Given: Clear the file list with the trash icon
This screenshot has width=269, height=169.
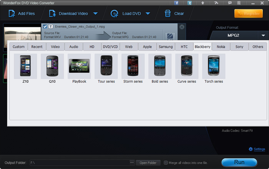Looking at the screenshot, I should click(x=168, y=13).
